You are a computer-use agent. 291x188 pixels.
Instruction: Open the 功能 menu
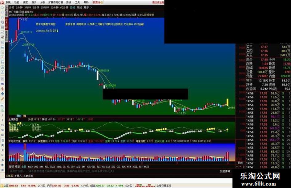click(17, 2)
